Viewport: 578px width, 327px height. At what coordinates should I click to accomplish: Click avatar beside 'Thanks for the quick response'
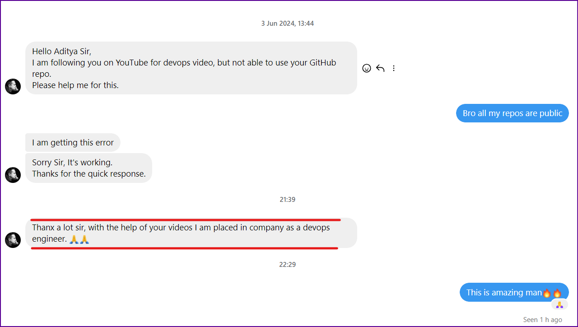pos(13,175)
